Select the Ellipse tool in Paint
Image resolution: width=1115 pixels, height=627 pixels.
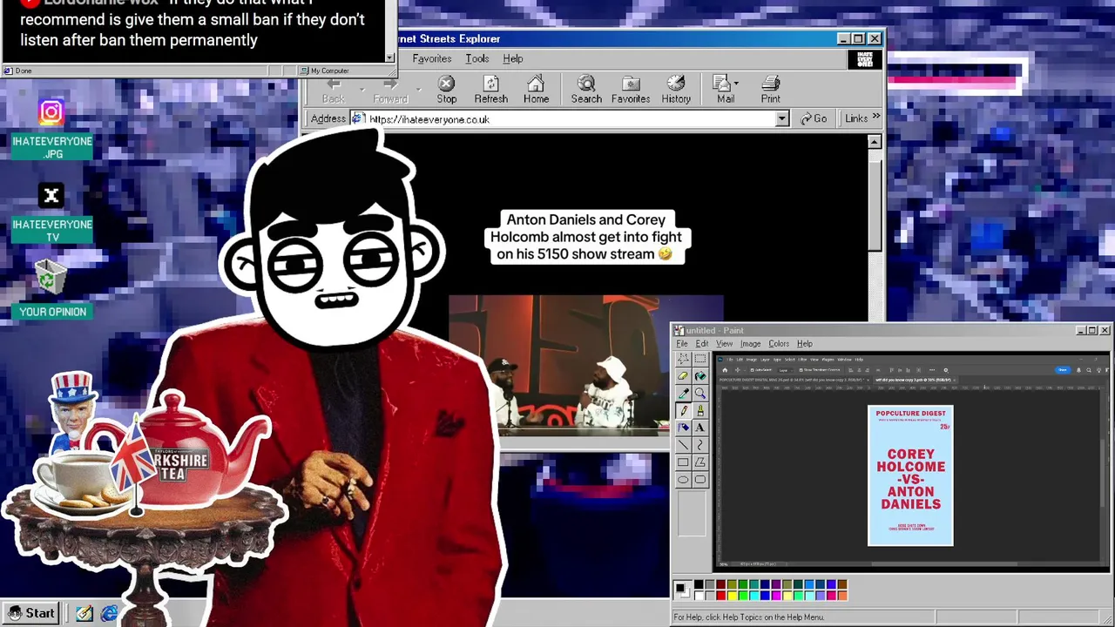click(684, 479)
